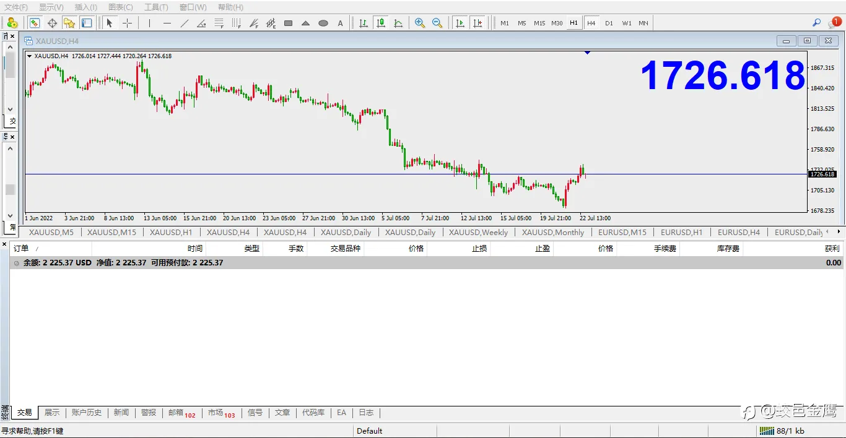Set timeframe to M15
The height and width of the screenshot is (438, 846).
pyautogui.click(x=539, y=23)
